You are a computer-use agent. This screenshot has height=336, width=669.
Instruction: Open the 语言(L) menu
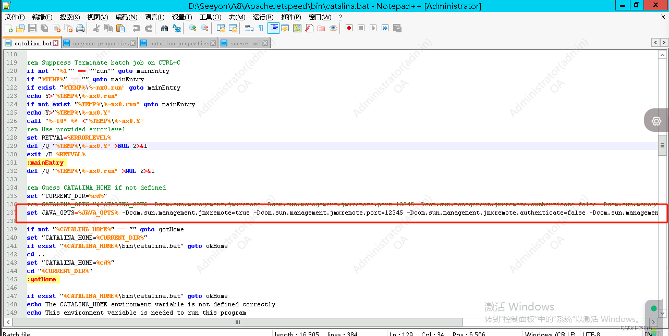pos(154,17)
